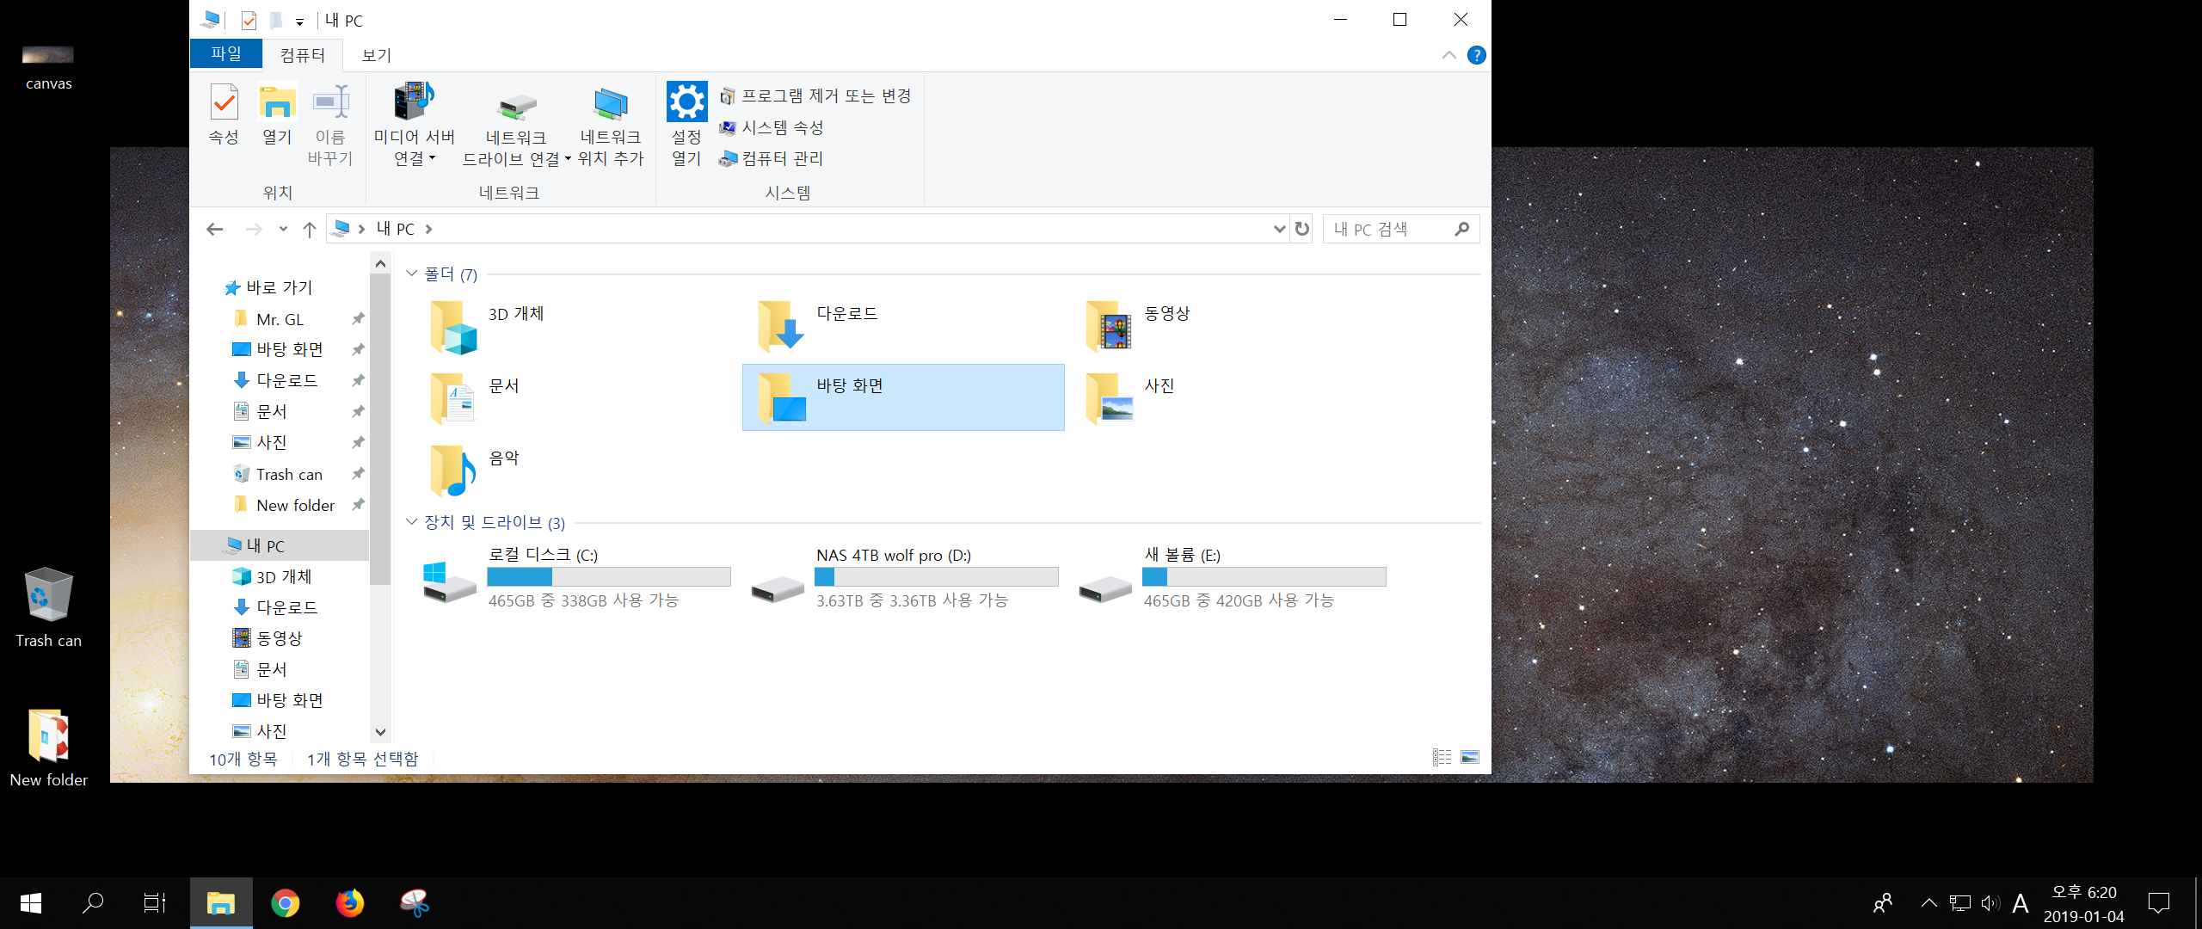Select 새 볼륨 (E:) drive

click(x=1231, y=578)
